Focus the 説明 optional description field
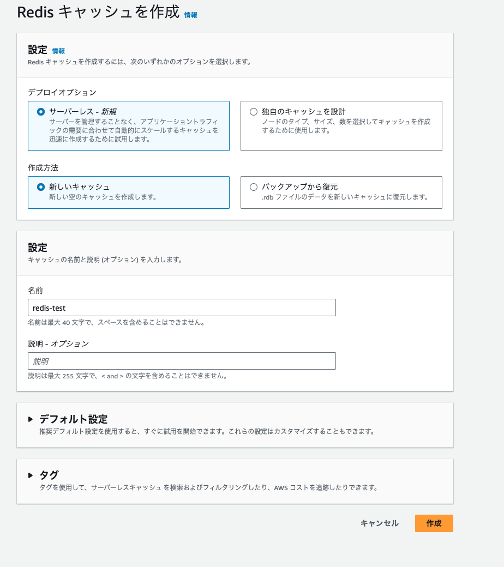504x567 pixels. [x=182, y=361]
